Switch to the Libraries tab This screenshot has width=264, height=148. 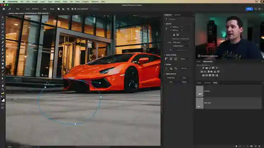pos(177,15)
